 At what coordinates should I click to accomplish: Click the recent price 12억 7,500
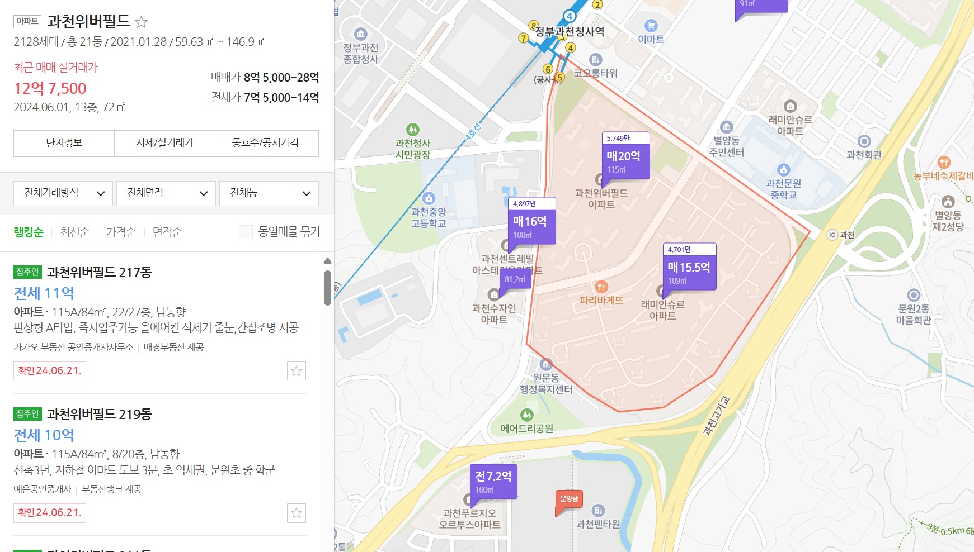click(50, 88)
